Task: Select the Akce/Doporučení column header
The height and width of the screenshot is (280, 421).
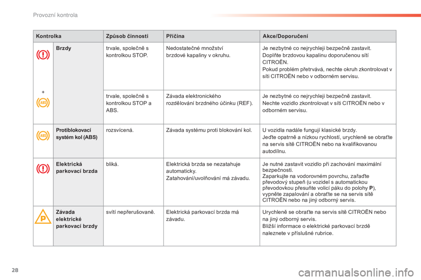Action: click(328, 36)
